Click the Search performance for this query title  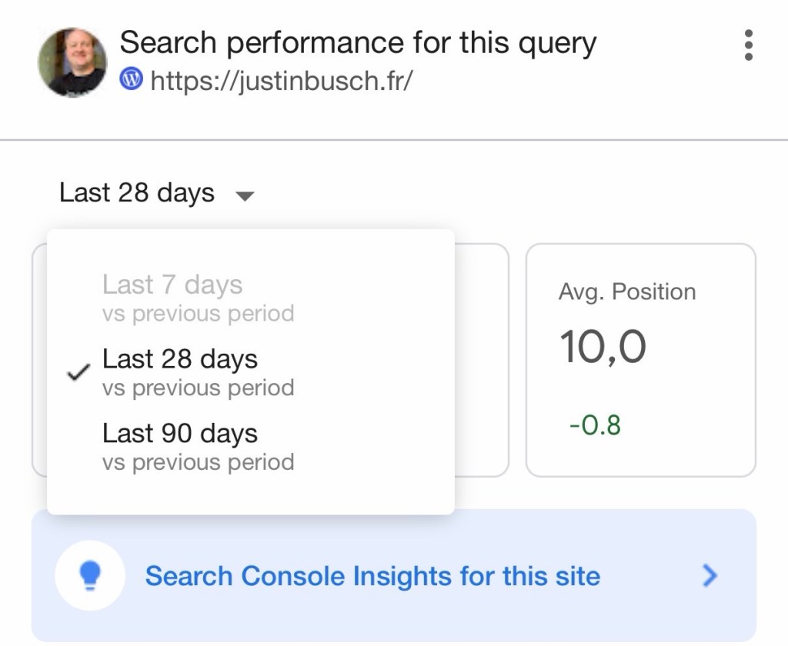(358, 42)
